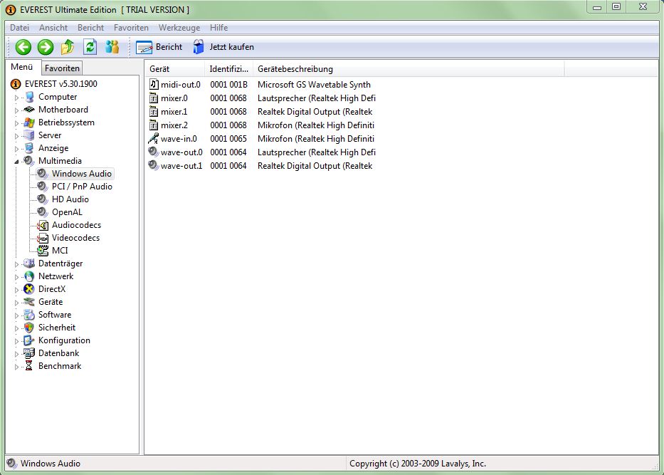Click the Benchmark hourglass icon

click(x=29, y=365)
